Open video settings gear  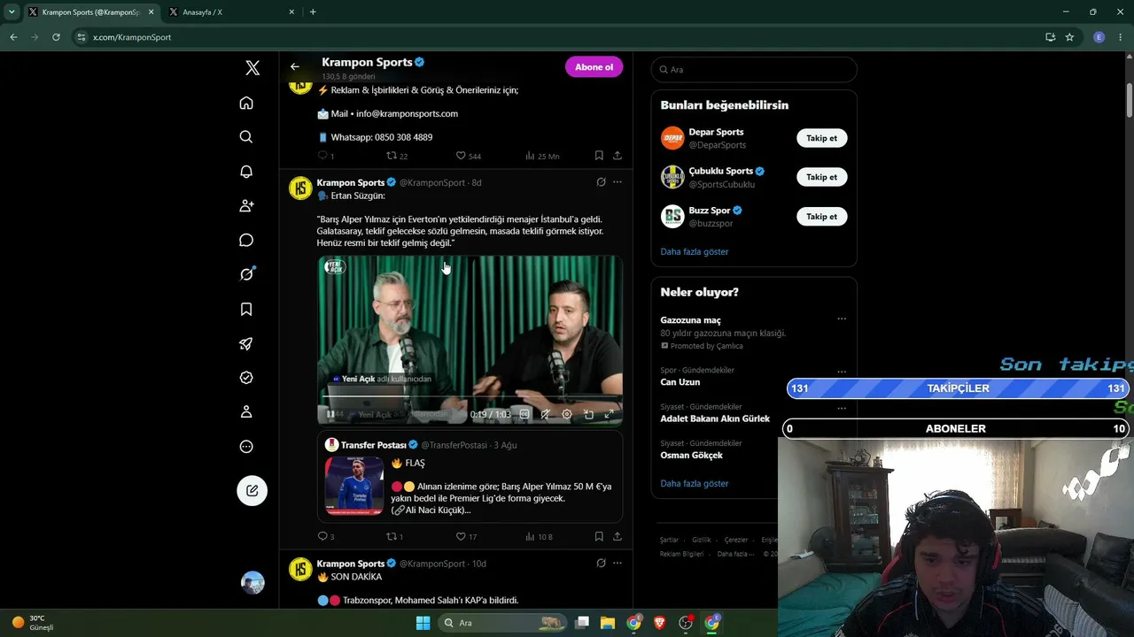pyautogui.click(x=567, y=414)
